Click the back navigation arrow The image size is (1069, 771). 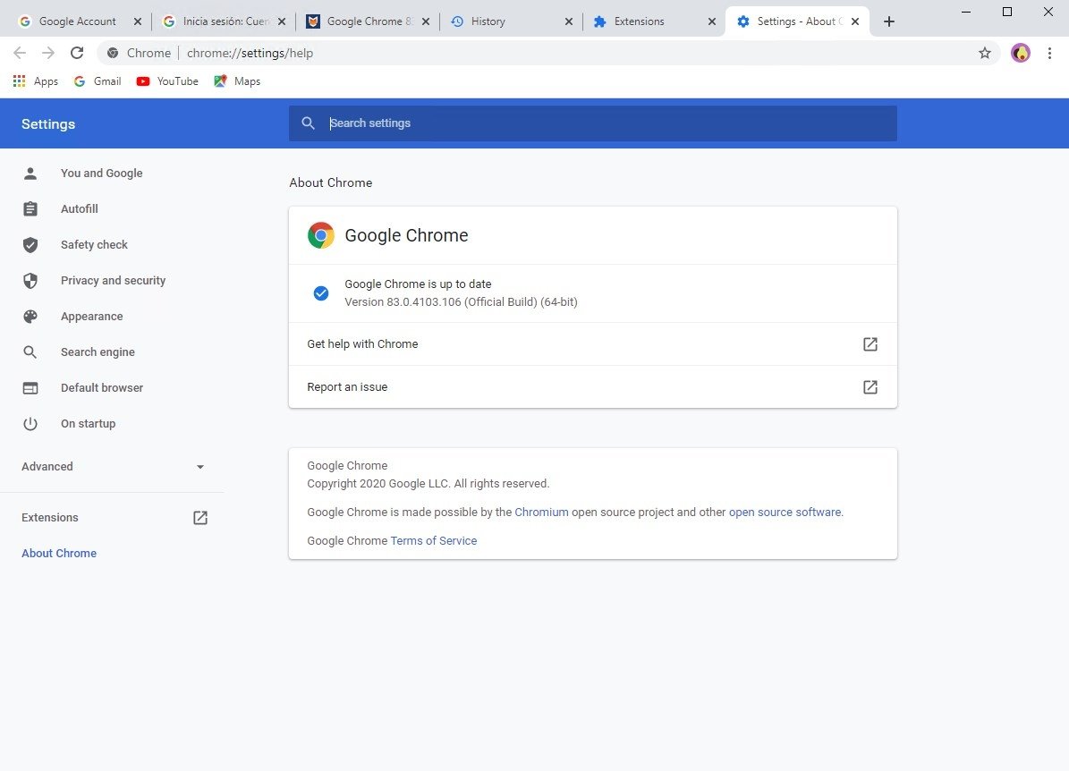[x=20, y=53]
